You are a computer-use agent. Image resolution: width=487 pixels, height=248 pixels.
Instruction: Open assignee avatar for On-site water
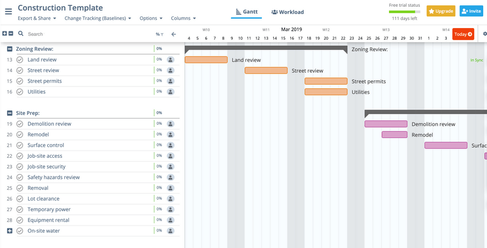click(x=170, y=231)
